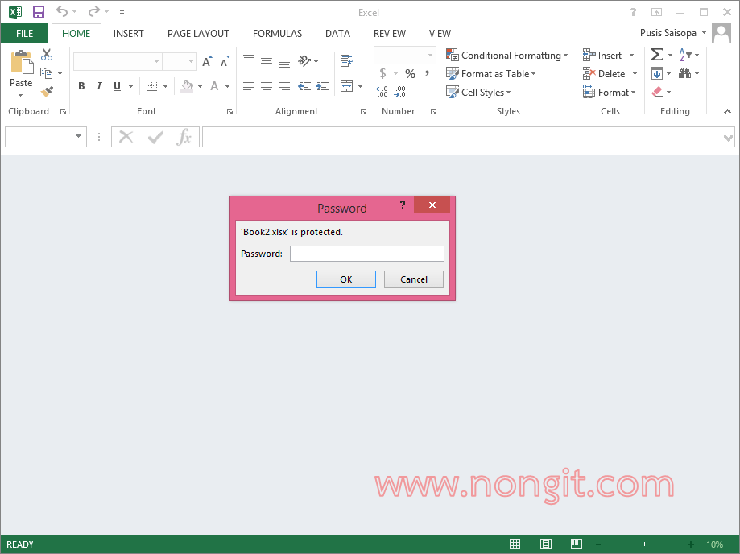Switch to the VIEW tab

pyautogui.click(x=440, y=34)
